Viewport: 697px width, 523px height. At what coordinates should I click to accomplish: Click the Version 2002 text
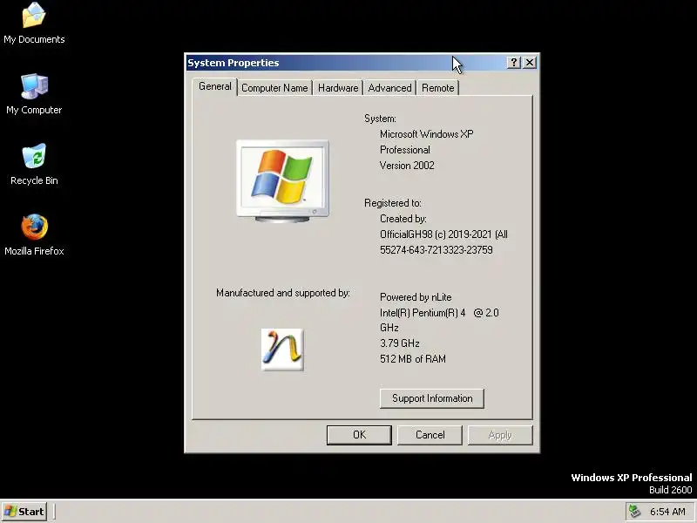[407, 166]
